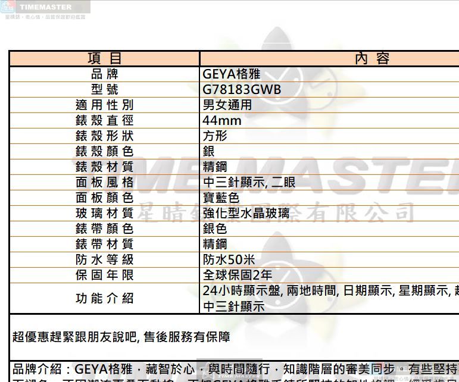Select the 強化型水晶玻璃 value
Screen dimensions: 459x382
[x=246, y=213]
